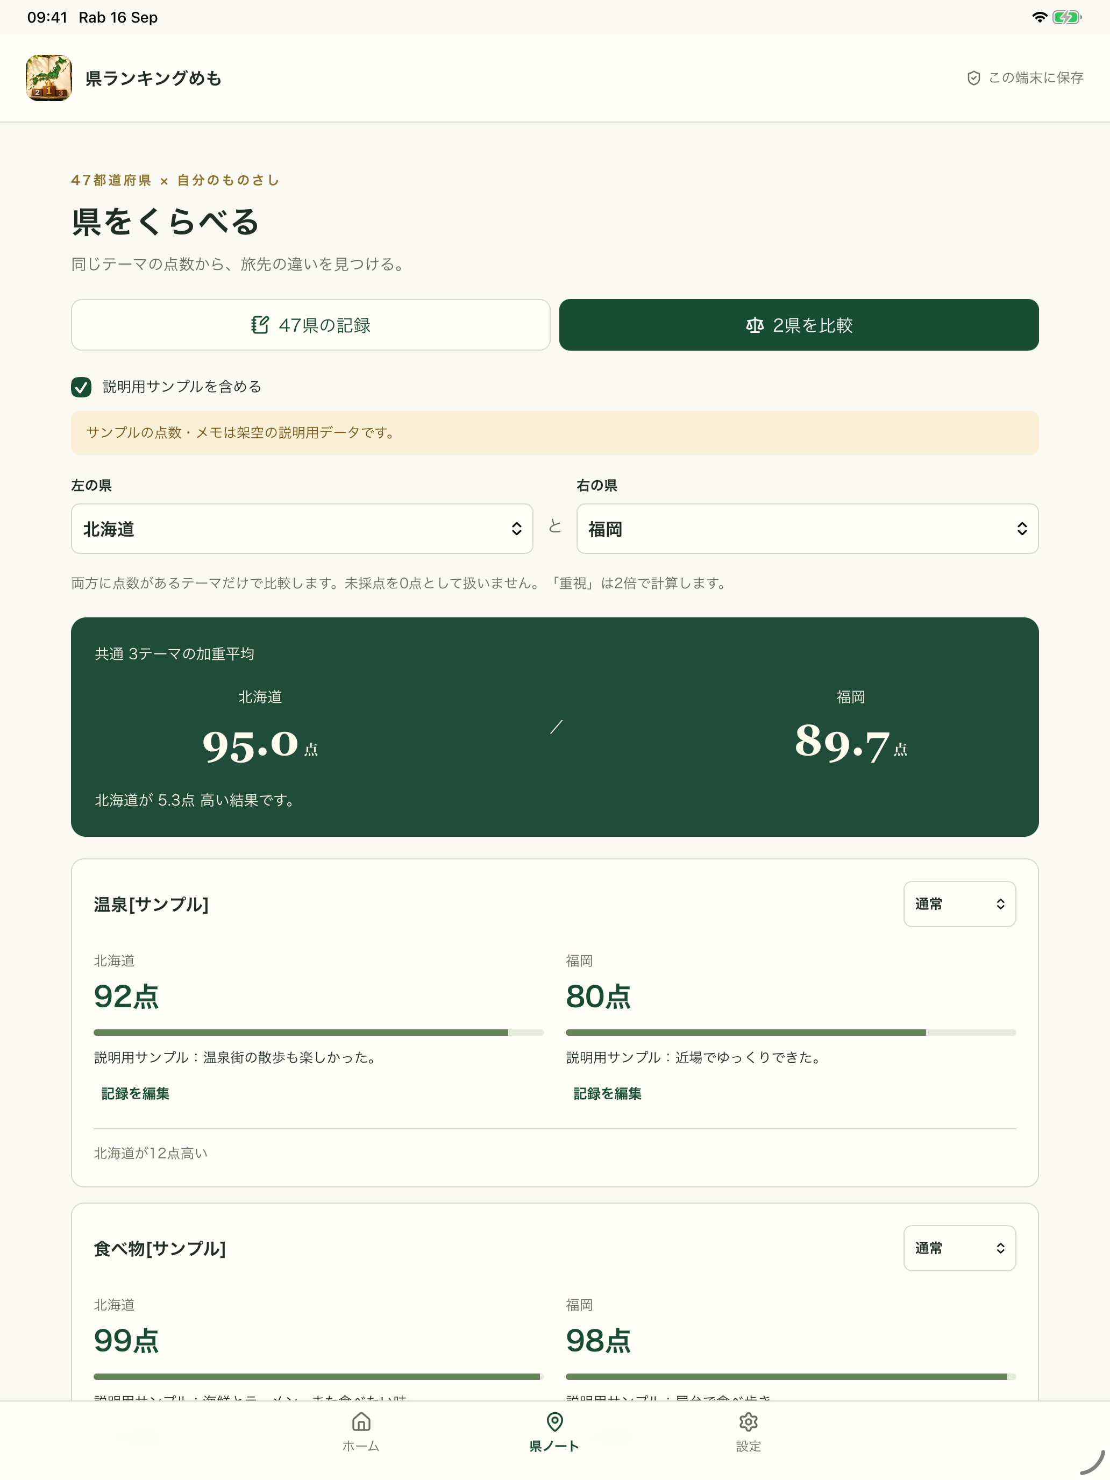1110x1480 pixels.
Task: Tap 福岡 98点 progress bar in 食べ物
Action: point(791,1376)
